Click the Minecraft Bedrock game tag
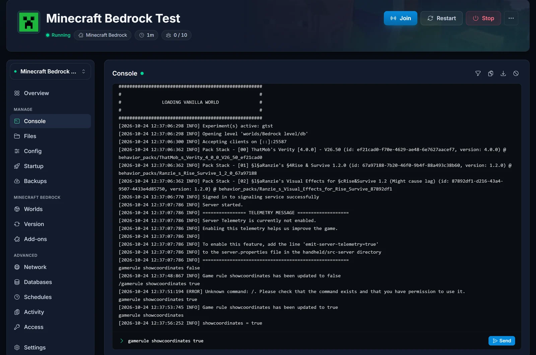This screenshot has width=536, height=355. [103, 35]
